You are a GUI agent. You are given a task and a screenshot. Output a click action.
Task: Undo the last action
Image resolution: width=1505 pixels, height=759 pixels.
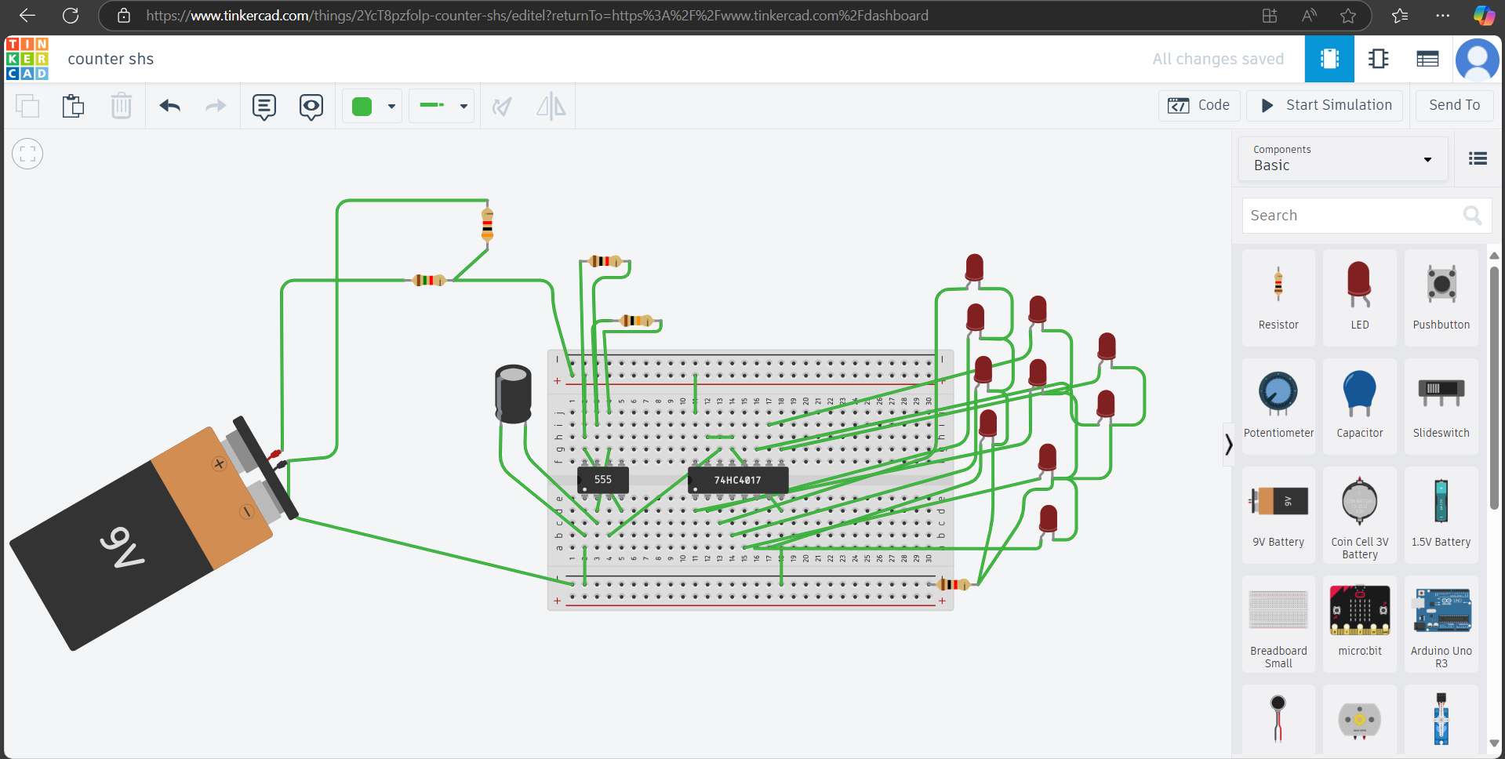[x=169, y=106]
